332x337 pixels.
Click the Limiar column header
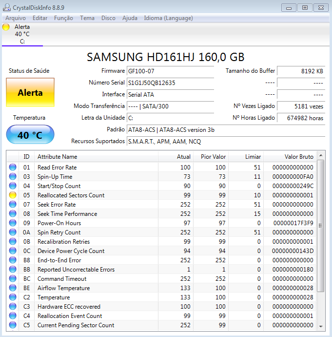pos(246,157)
